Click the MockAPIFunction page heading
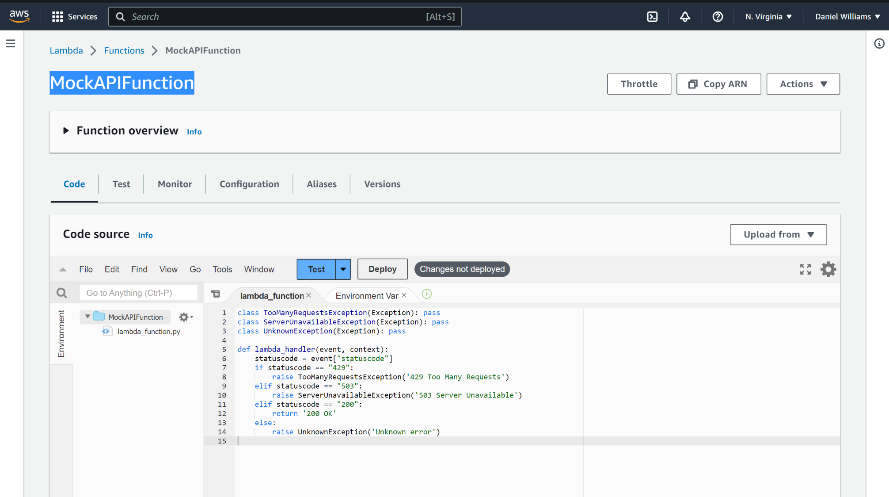Image resolution: width=889 pixels, height=497 pixels. [x=122, y=83]
